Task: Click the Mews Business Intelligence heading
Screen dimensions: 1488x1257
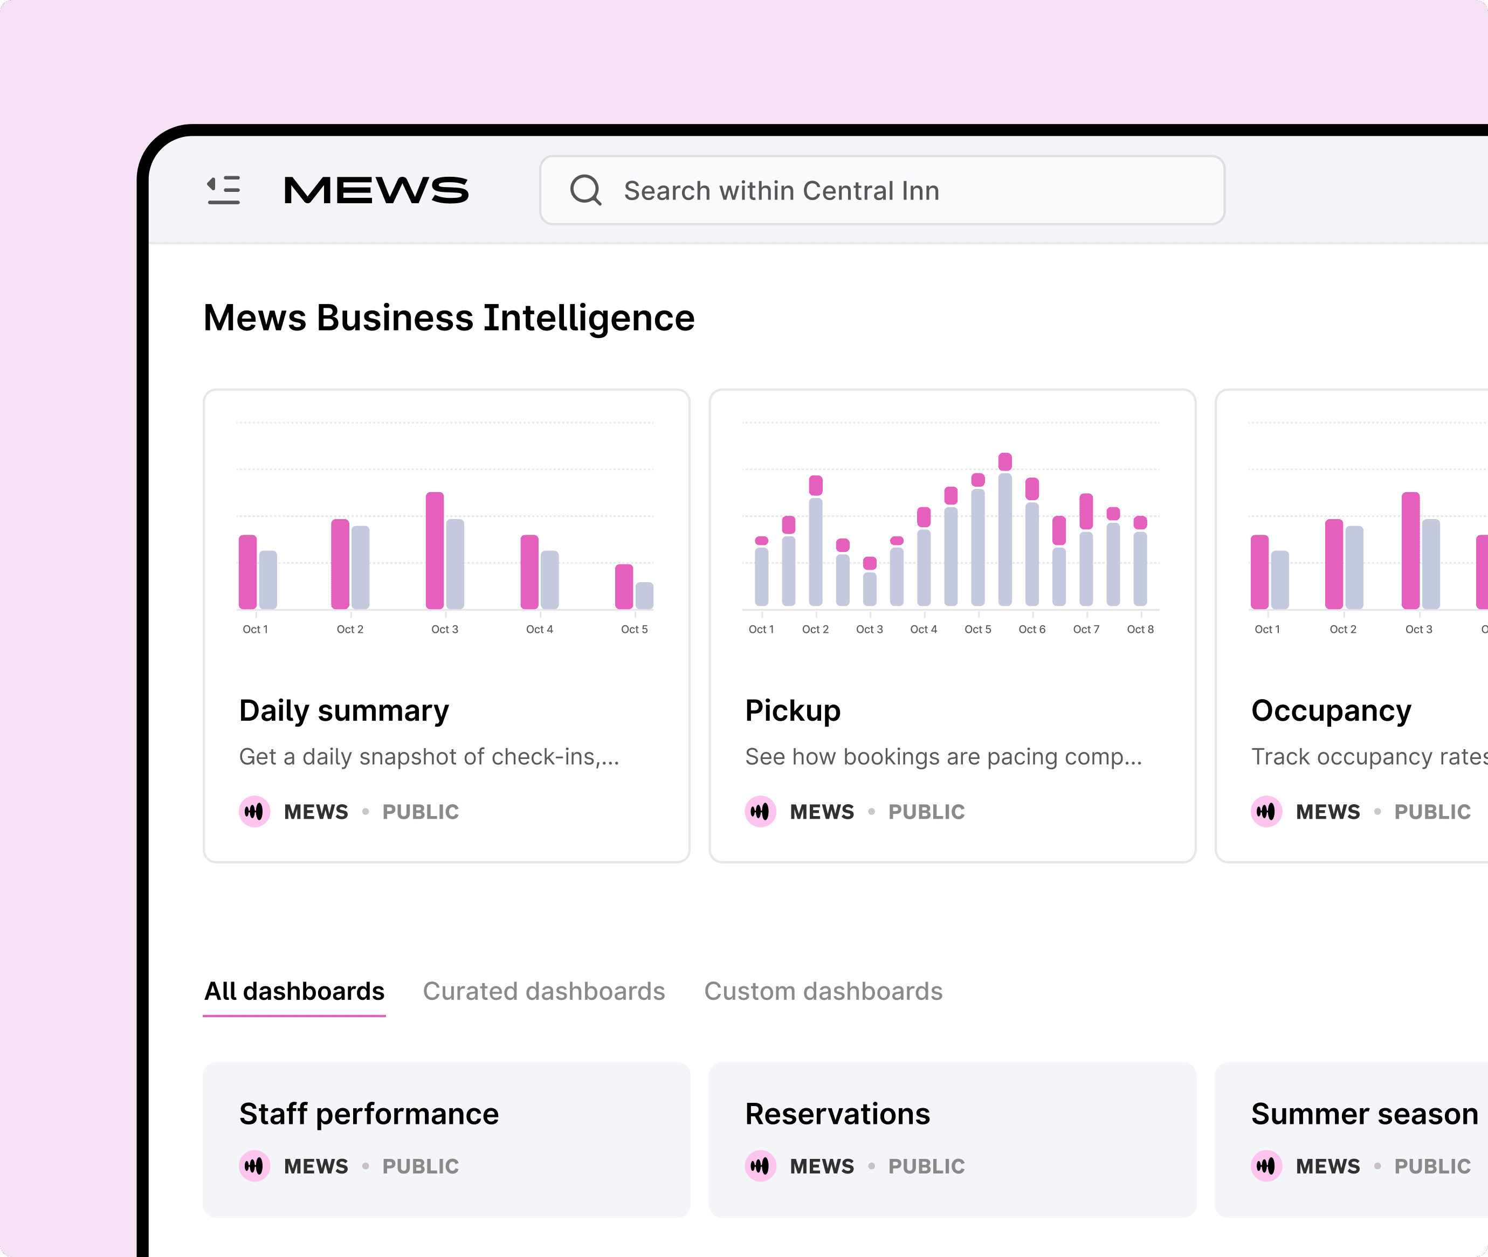Action: [x=449, y=318]
